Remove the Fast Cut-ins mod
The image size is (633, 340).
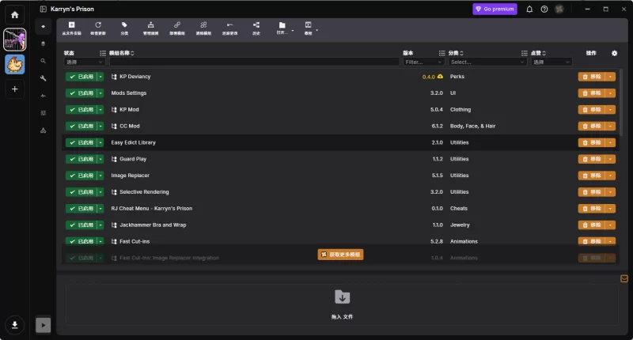pos(592,241)
